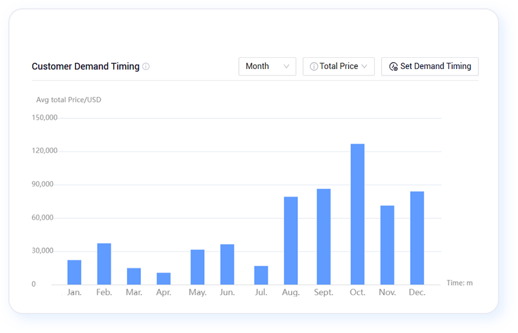Click the clock icon in Set Demand Timing
Image resolution: width=518 pixels, height=333 pixels.
(x=393, y=67)
